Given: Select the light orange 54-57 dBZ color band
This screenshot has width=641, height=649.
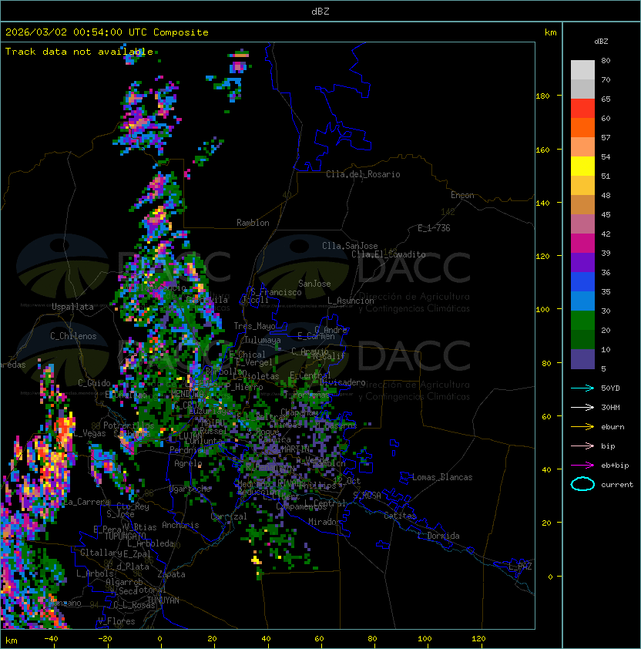Looking at the screenshot, I should [582, 147].
